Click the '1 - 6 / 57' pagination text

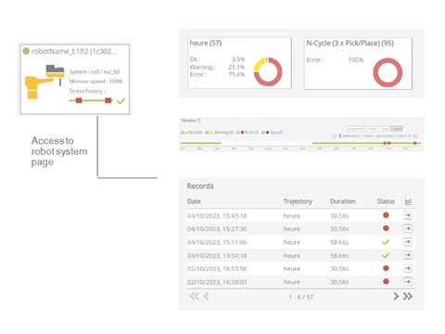pos(301,297)
